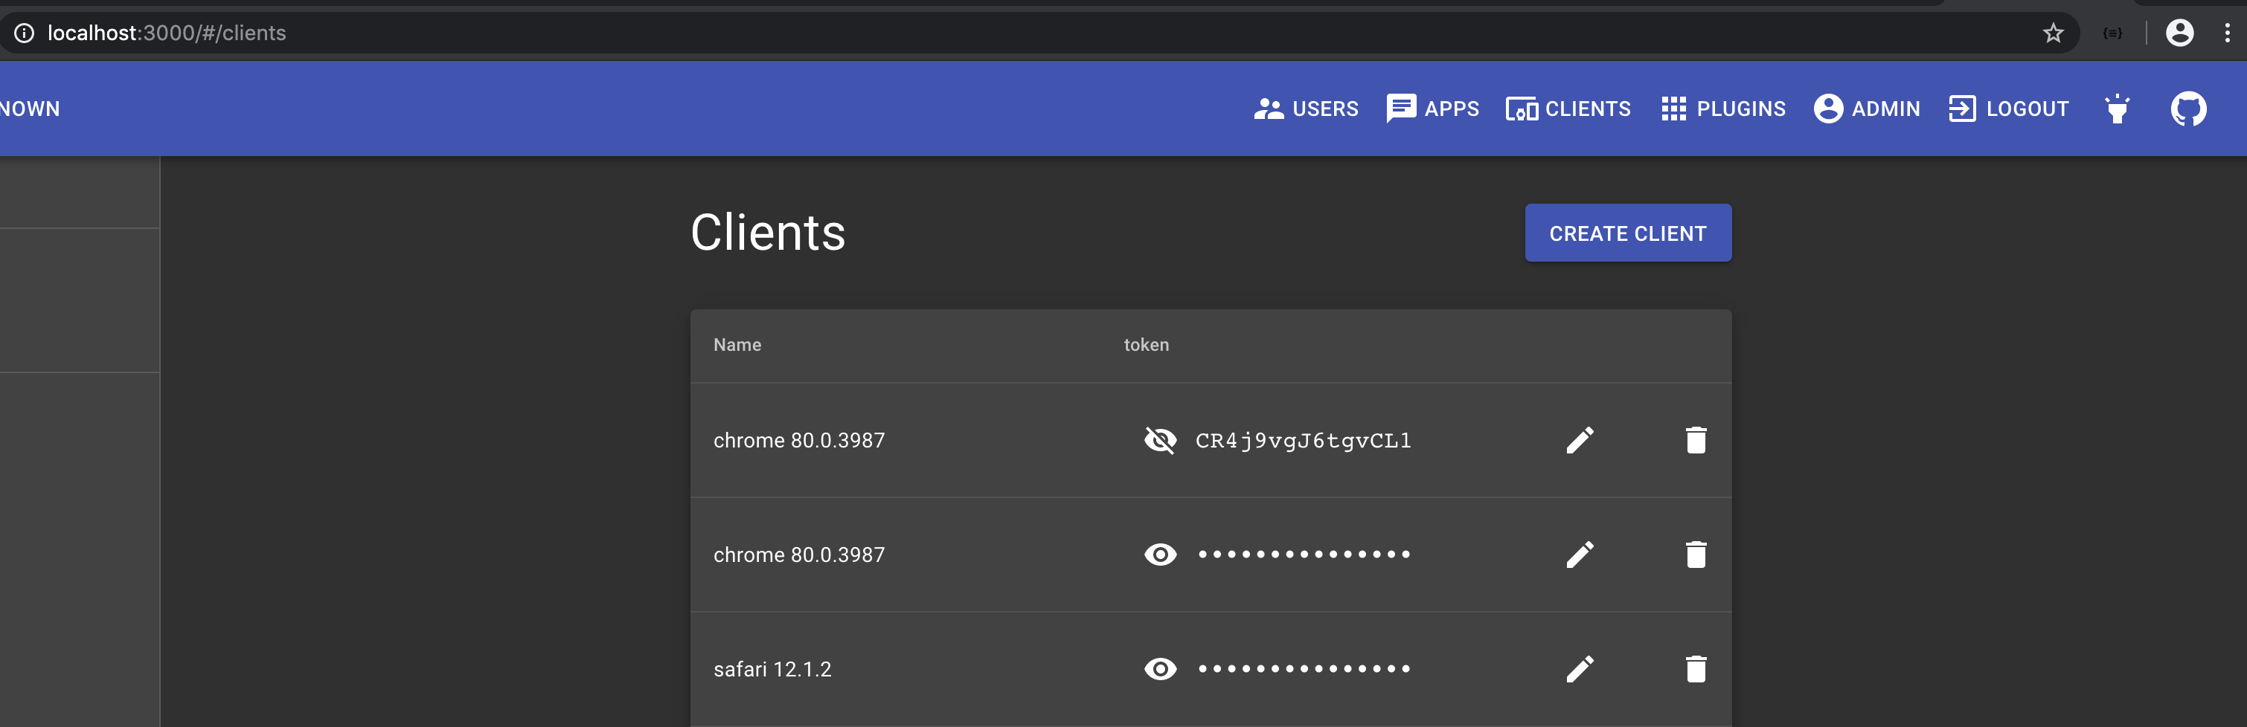Delete the first chrome client
2247x727 pixels.
(x=1696, y=440)
